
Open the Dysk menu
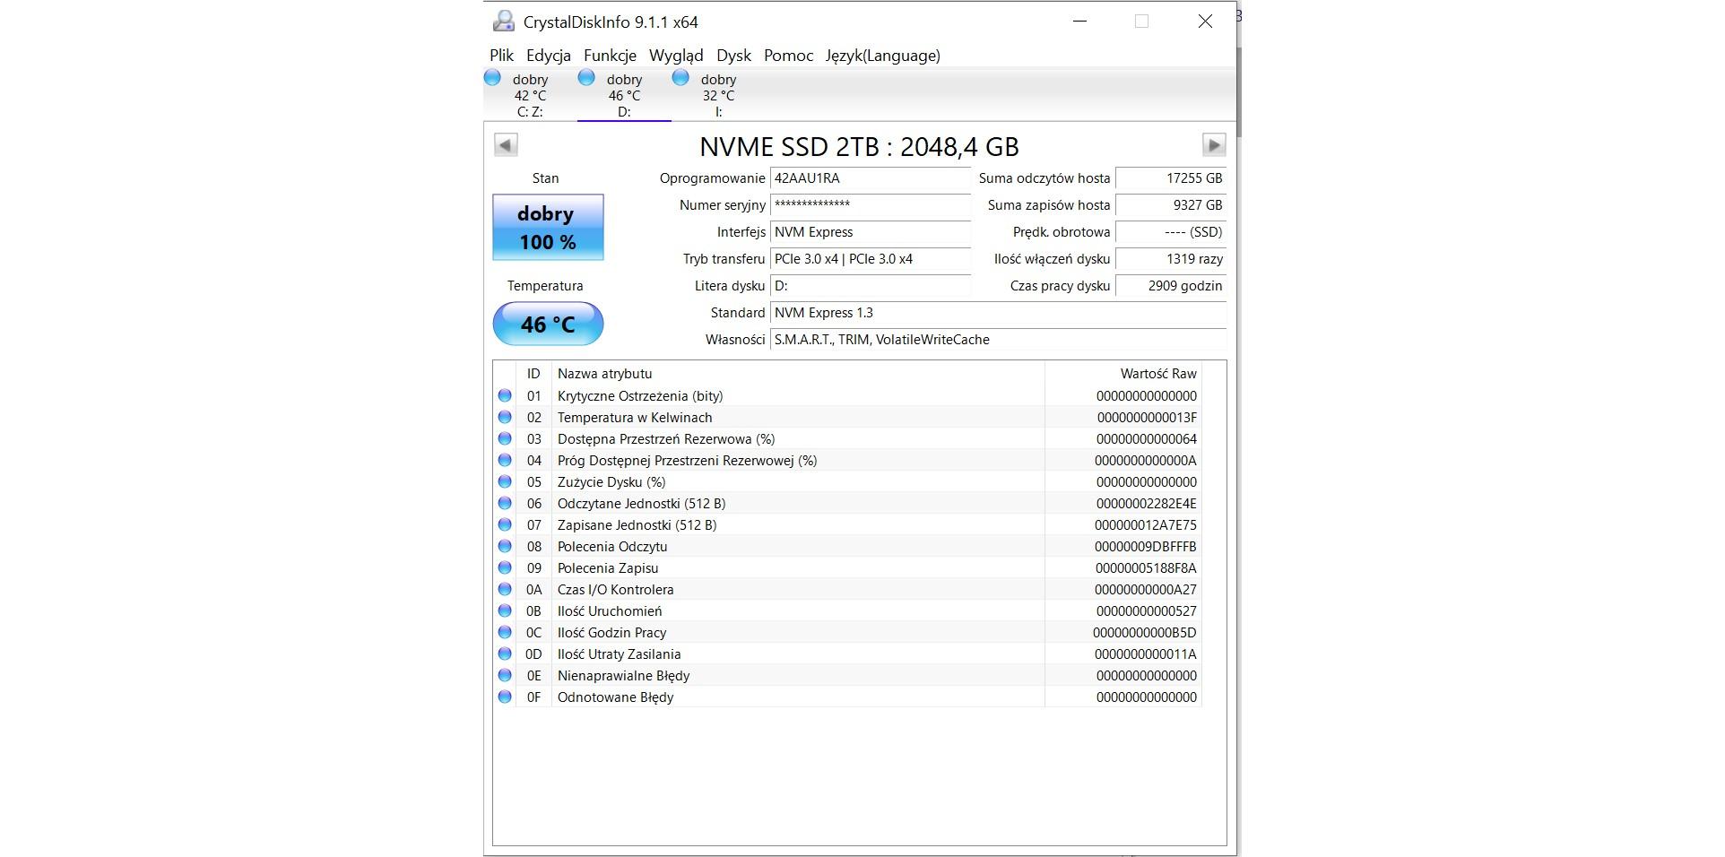pyautogui.click(x=733, y=56)
